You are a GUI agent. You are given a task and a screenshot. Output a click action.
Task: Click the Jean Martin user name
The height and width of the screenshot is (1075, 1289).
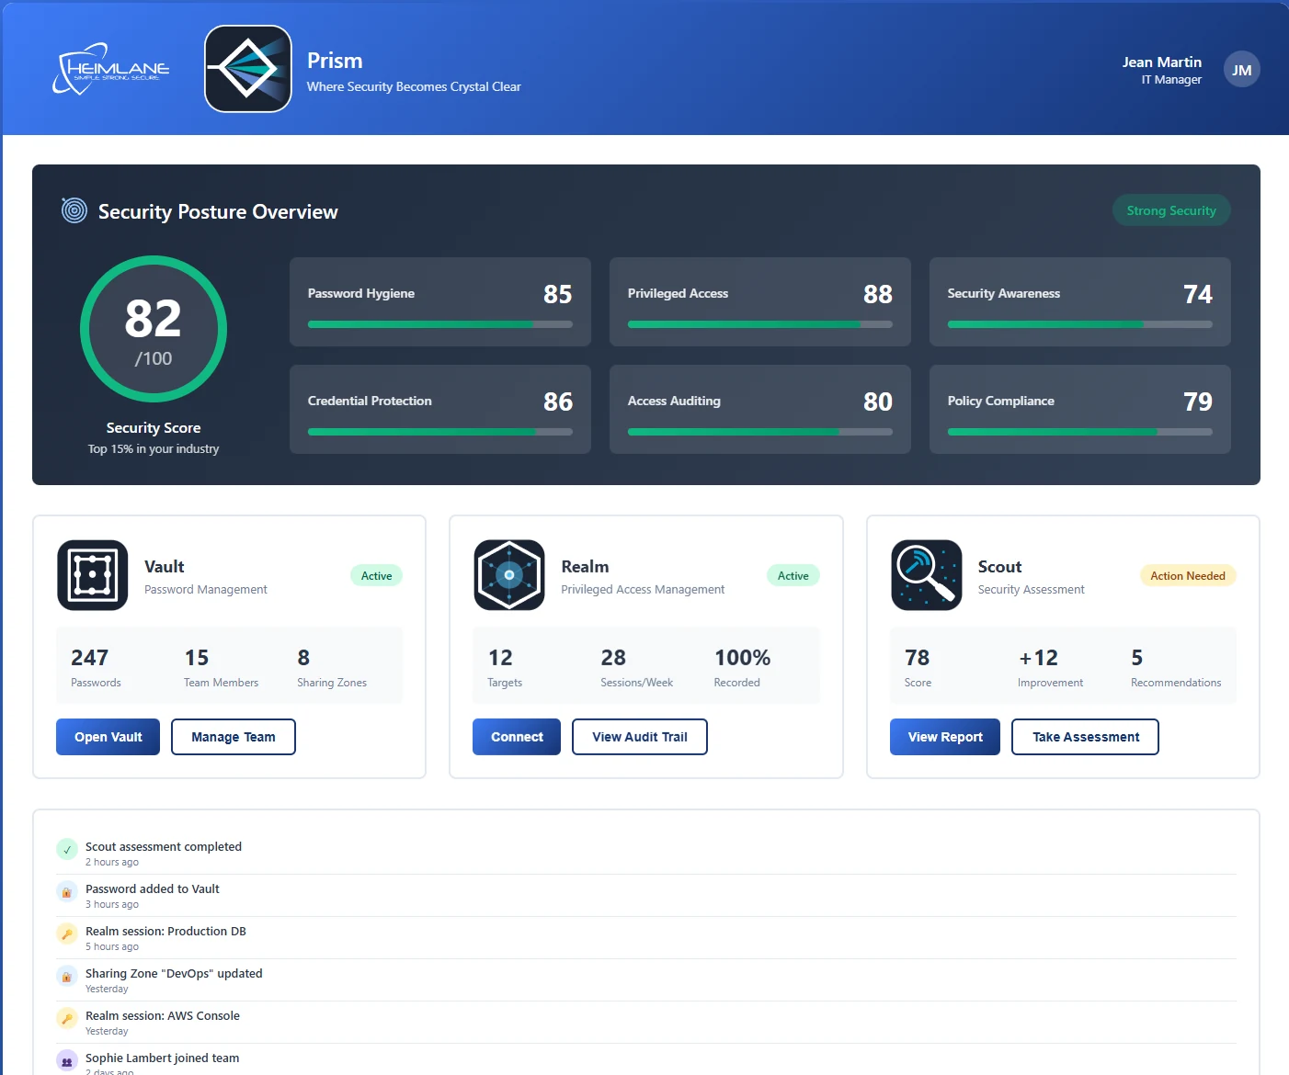[1162, 62]
